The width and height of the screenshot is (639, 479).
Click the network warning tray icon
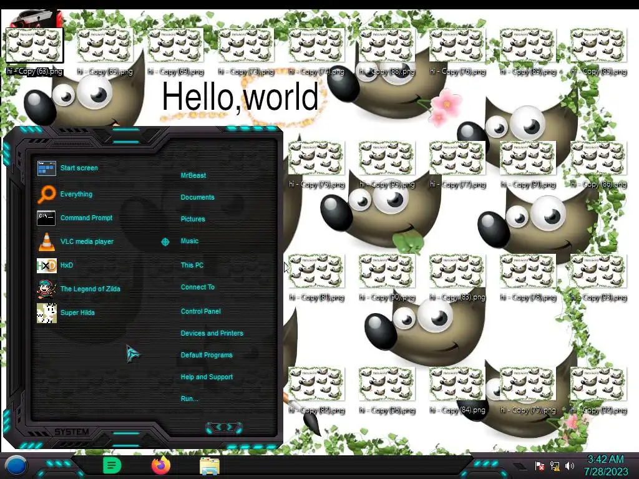pyautogui.click(x=555, y=466)
